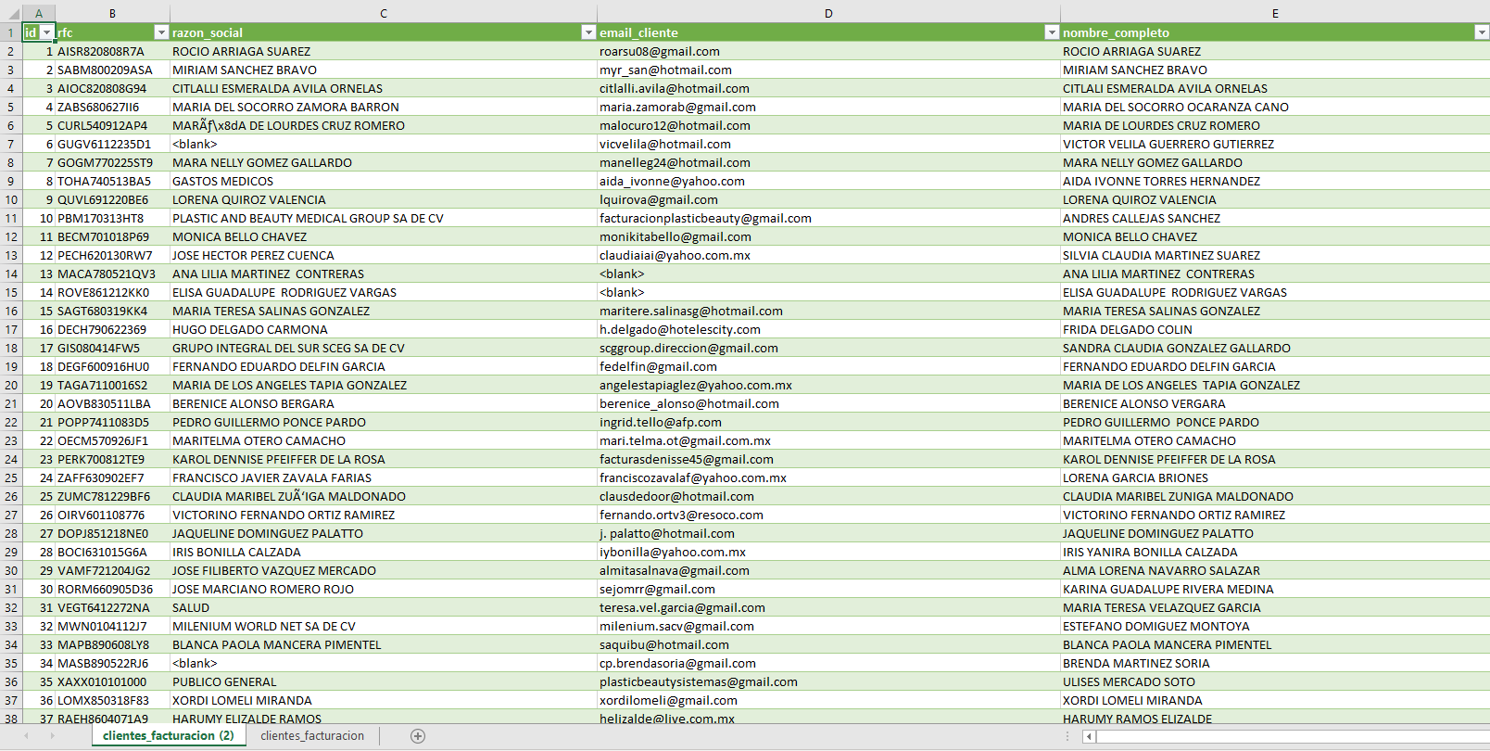Open the rfc column filter dropdown

tap(161, 32)
